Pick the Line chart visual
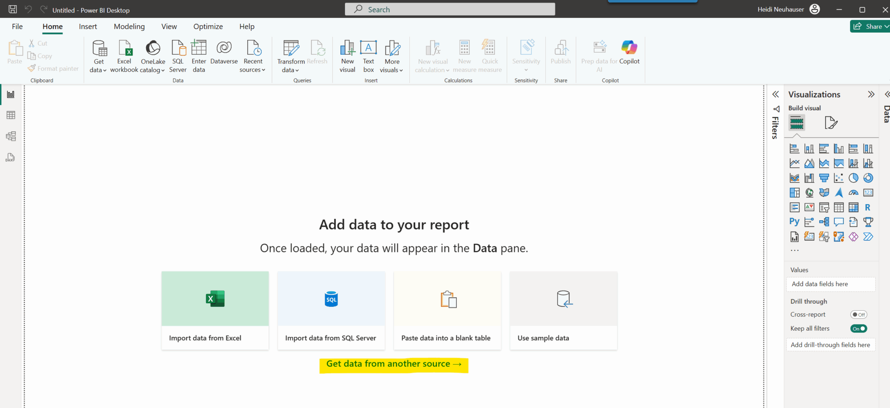The height and width of the screenshot is (408, 890). coord(794,163)
